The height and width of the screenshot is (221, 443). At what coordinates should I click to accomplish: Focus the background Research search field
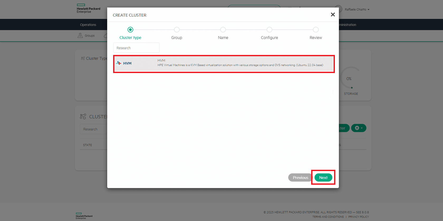pyautogui.click(x=94, y=129)
